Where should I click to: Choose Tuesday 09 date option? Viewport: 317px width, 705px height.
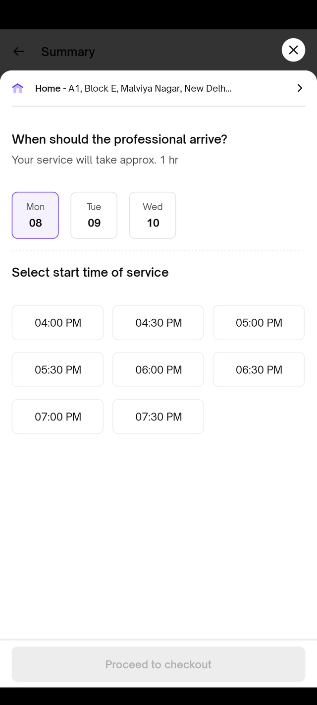[94, 215]
